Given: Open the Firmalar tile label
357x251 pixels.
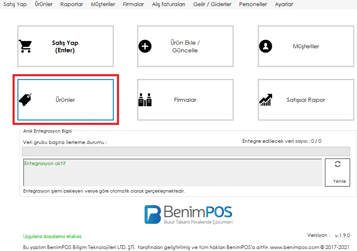Looking at the screenshot, I should pyautogui.click(x=185, y=100).
